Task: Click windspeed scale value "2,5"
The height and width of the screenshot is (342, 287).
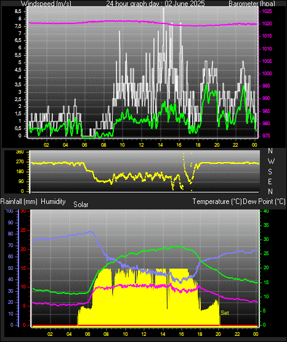Action: 18,99
